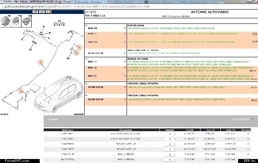Image resolution: width=258 pixels, height=163 pixels.
Task: Click the FAISCEAU CABLE ANTENNE heading of section 03
Action: 143,83
